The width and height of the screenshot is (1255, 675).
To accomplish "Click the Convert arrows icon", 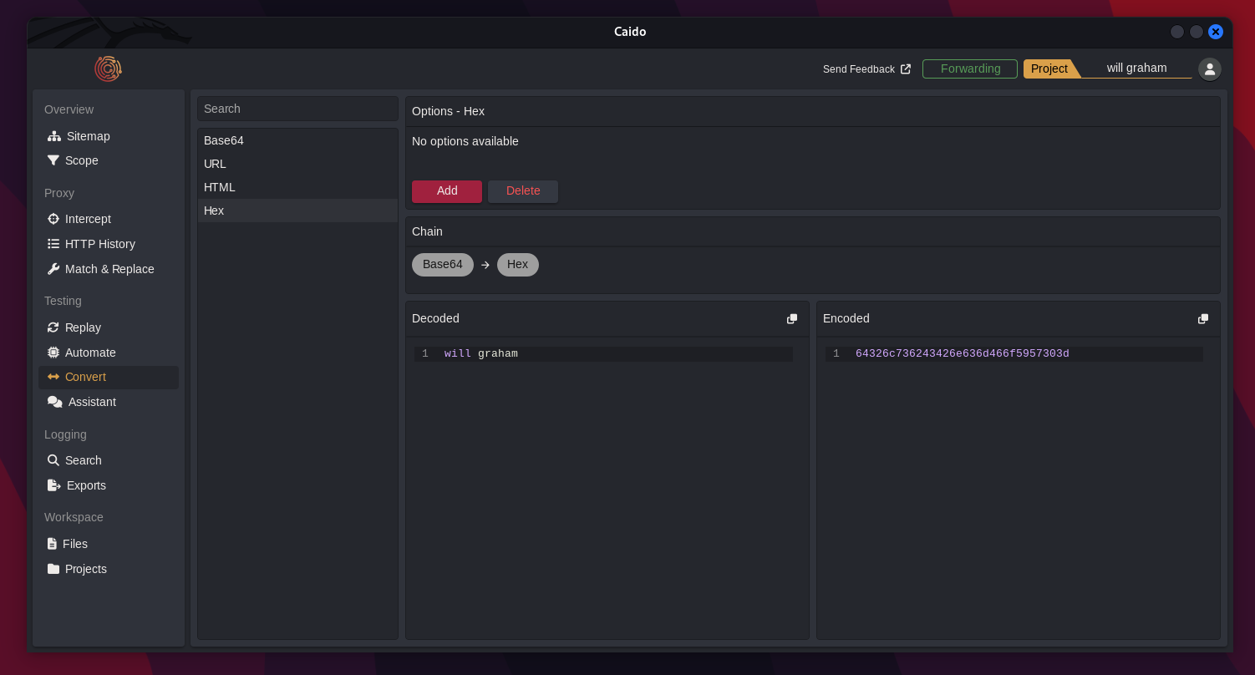I will coord(53,377).
